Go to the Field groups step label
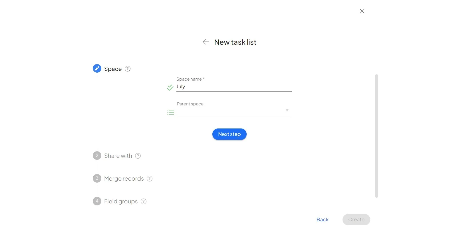This screenshot has height=237, width=451. coord(121,201)
